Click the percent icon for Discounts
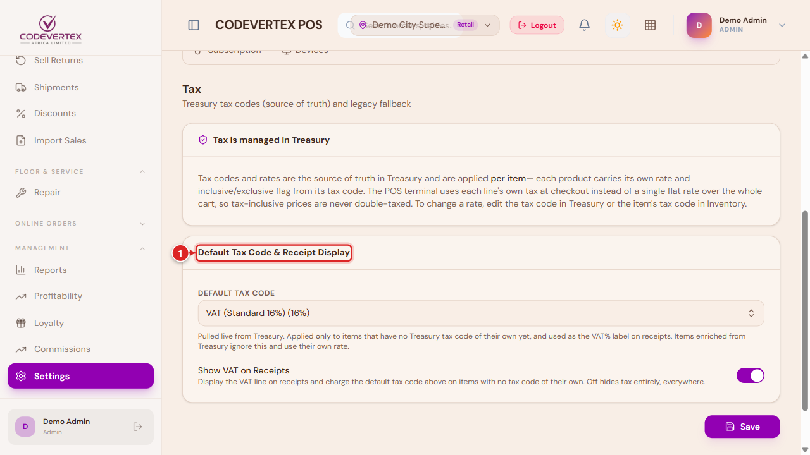The width and height of the screenshot is (810, 455). point(21,114)
